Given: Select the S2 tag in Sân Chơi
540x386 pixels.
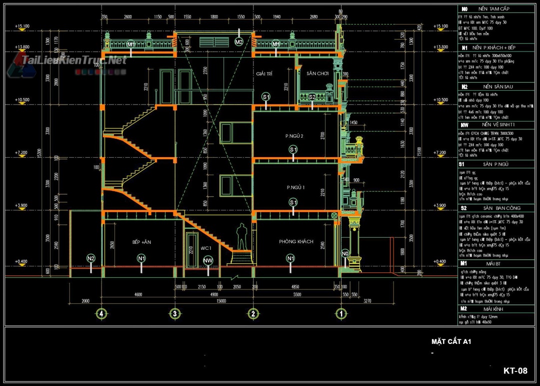Looking at the screenshot, I should (x=312, y=97).
